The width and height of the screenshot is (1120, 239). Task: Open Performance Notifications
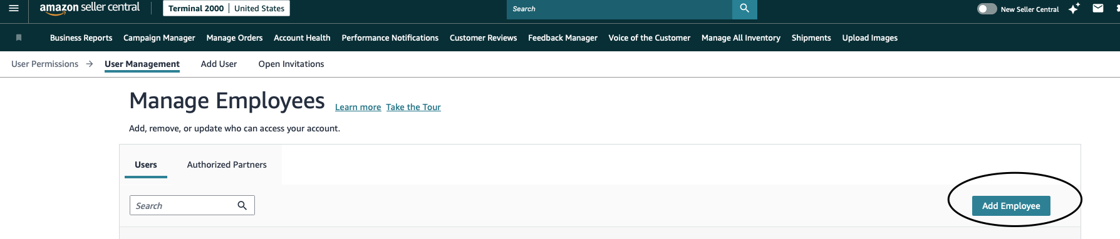click(x=390, y=38)
